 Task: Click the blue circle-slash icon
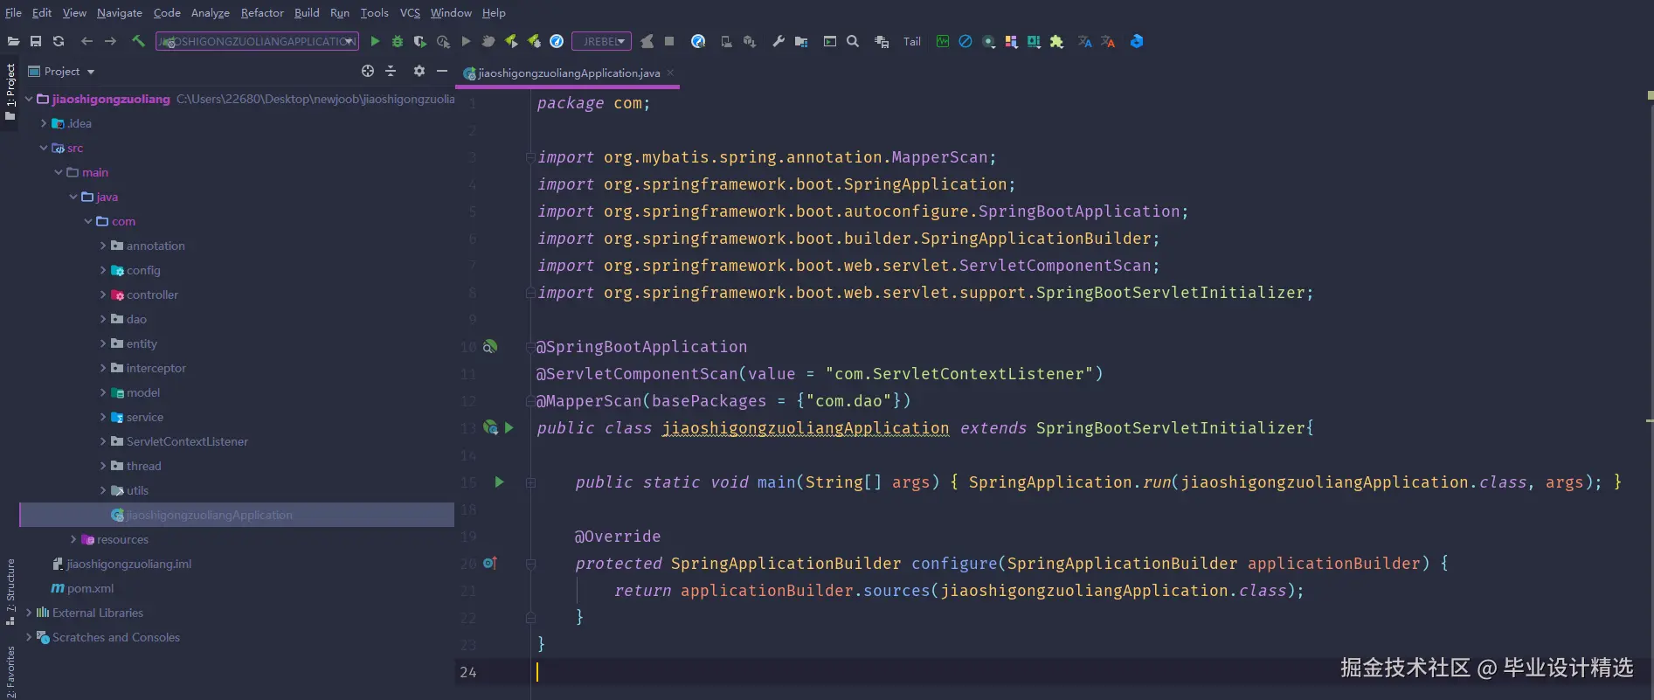coord(965,41)
